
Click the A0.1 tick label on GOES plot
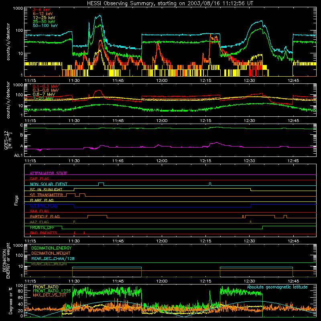pyautogui.click(x=18, y=156)
